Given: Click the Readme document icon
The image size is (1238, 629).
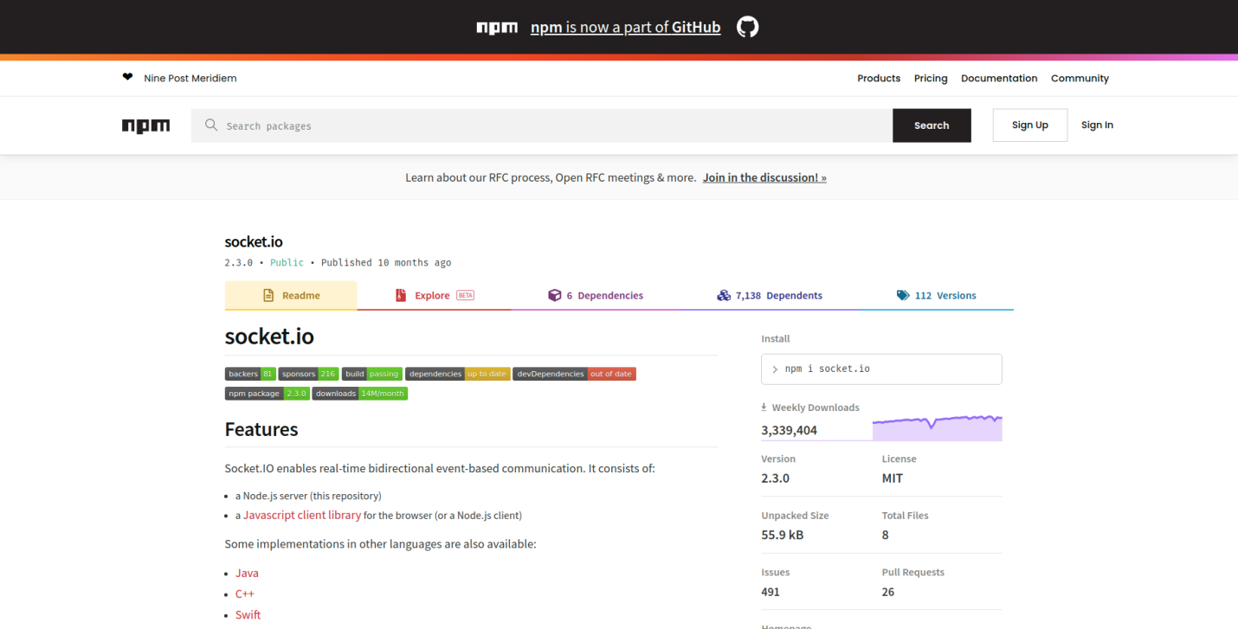Looking at the screenshot, I should pyautogui.click(x=268, y=295).
